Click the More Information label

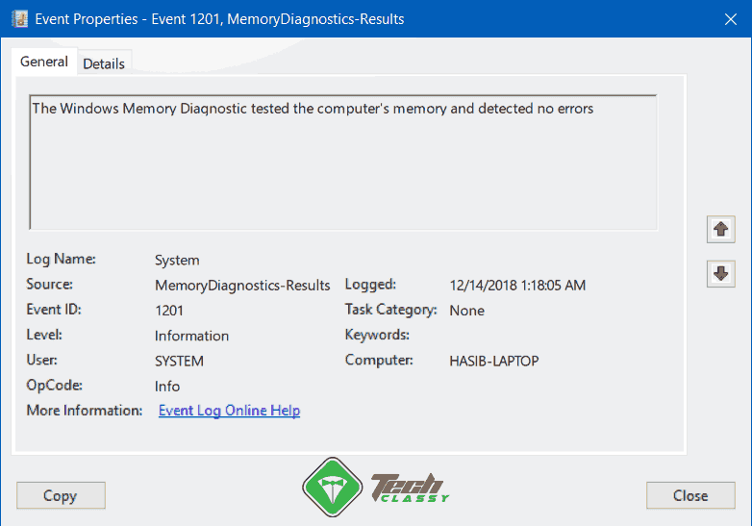[x=85, y=411]
